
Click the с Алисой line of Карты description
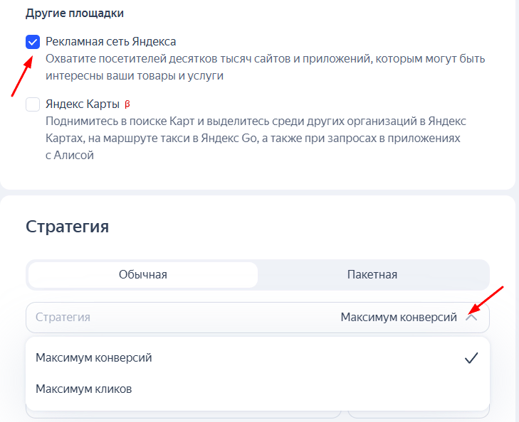(70, 155)
